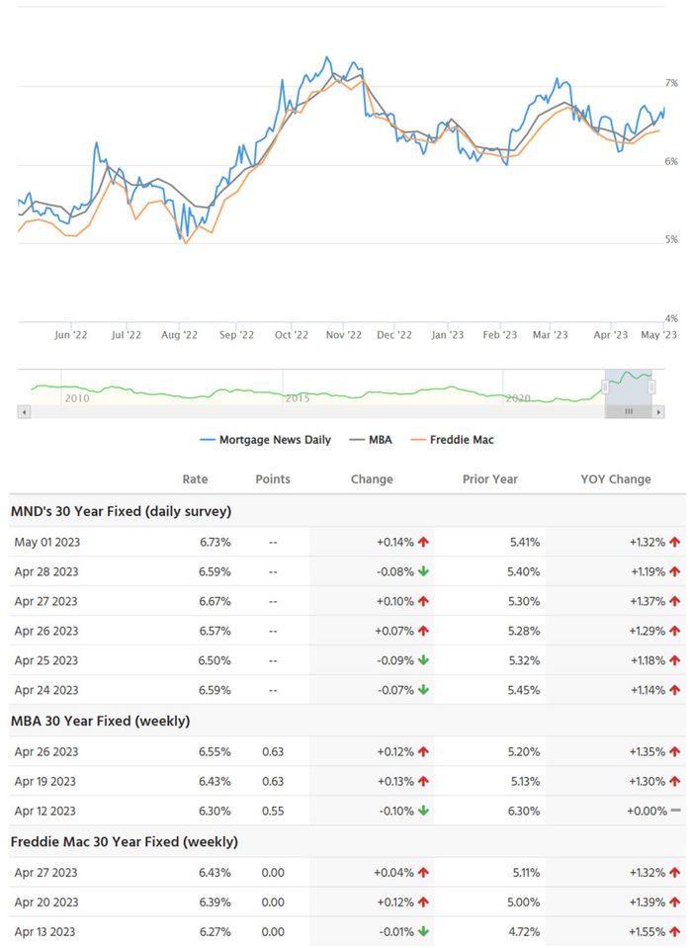
Task: Click the gray dash icon for Apr 12 YOY change
Action: (x=675, y=811)
